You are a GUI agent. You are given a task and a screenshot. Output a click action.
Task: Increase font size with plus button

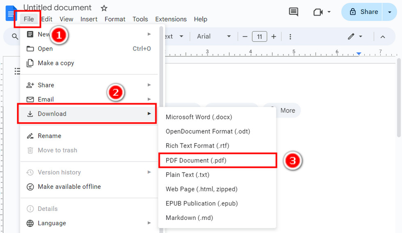click(274, 37)
